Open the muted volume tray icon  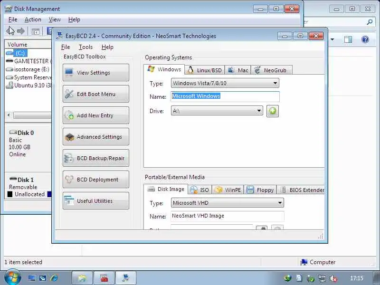(x=333, y=278)
